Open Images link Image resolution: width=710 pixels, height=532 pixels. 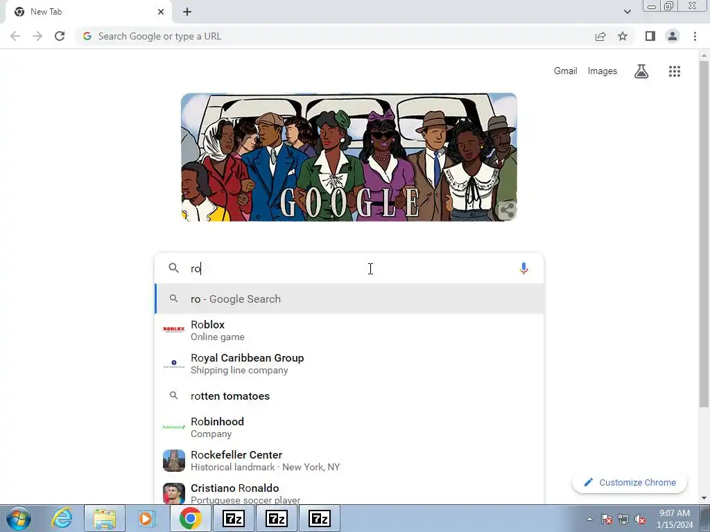click(603, 71)
